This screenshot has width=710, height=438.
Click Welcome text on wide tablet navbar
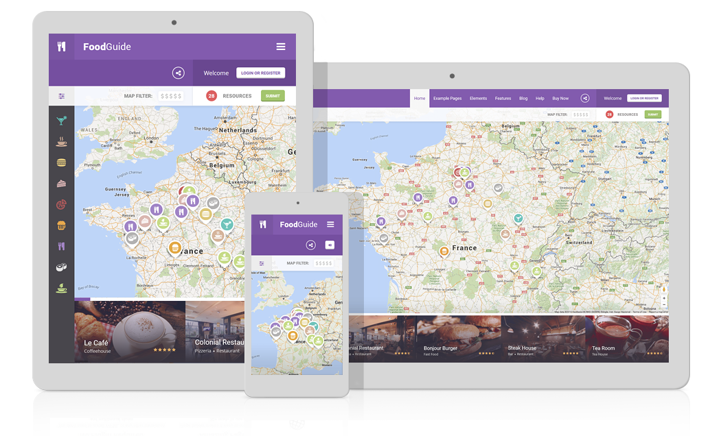tap(612, 98)
